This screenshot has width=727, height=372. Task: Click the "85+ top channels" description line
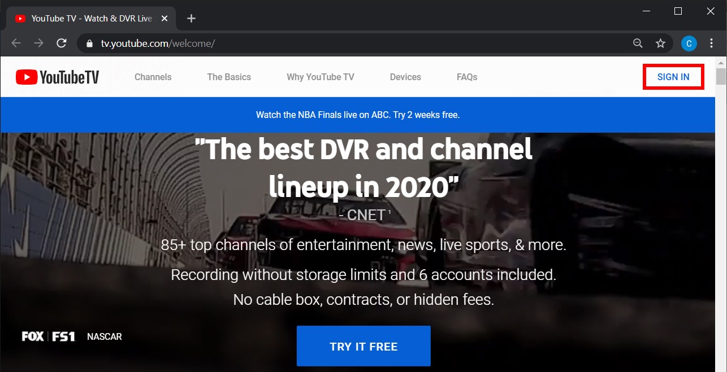click(x=363, y=245)
